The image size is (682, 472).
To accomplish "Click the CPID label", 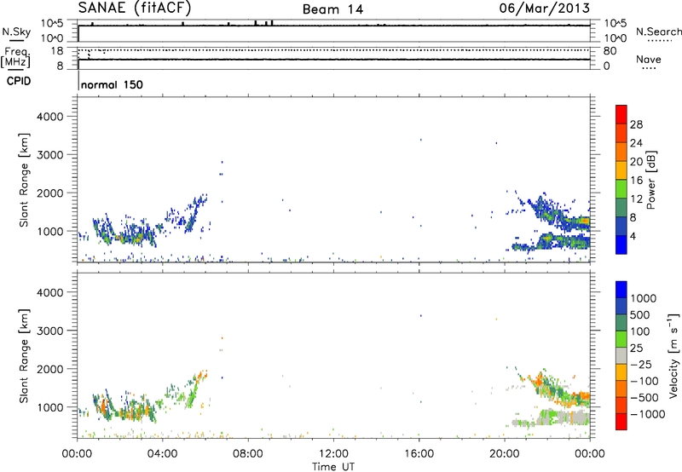I will 19,81.
